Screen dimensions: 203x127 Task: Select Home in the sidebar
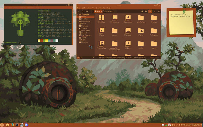click(x=86, y=17)
